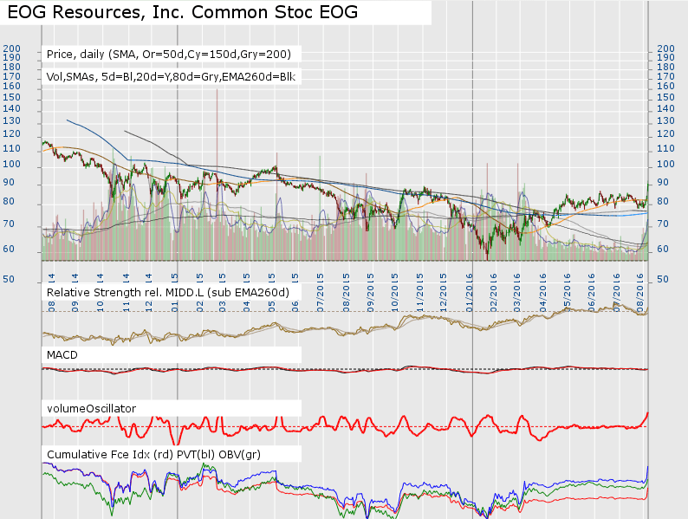This screenshot has height=519, width=688.
Task: Click the EOG Resources, Inc. chart title
Action: (x=183, y=12)
